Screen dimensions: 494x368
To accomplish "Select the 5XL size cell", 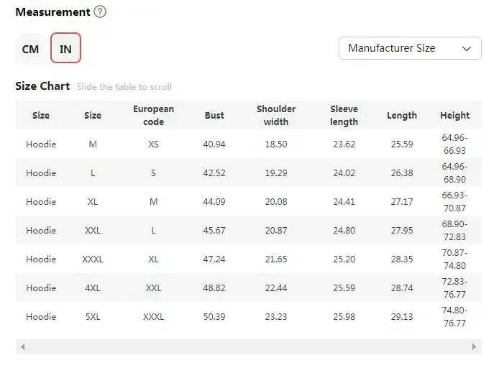I will [93, 317].
